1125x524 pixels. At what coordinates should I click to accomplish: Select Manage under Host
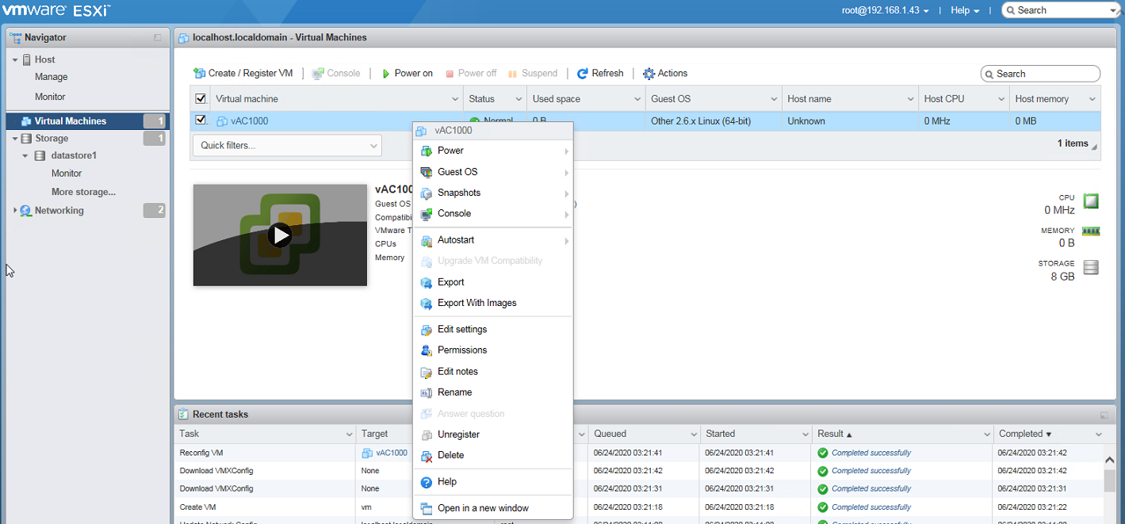(x=52, y=77)
